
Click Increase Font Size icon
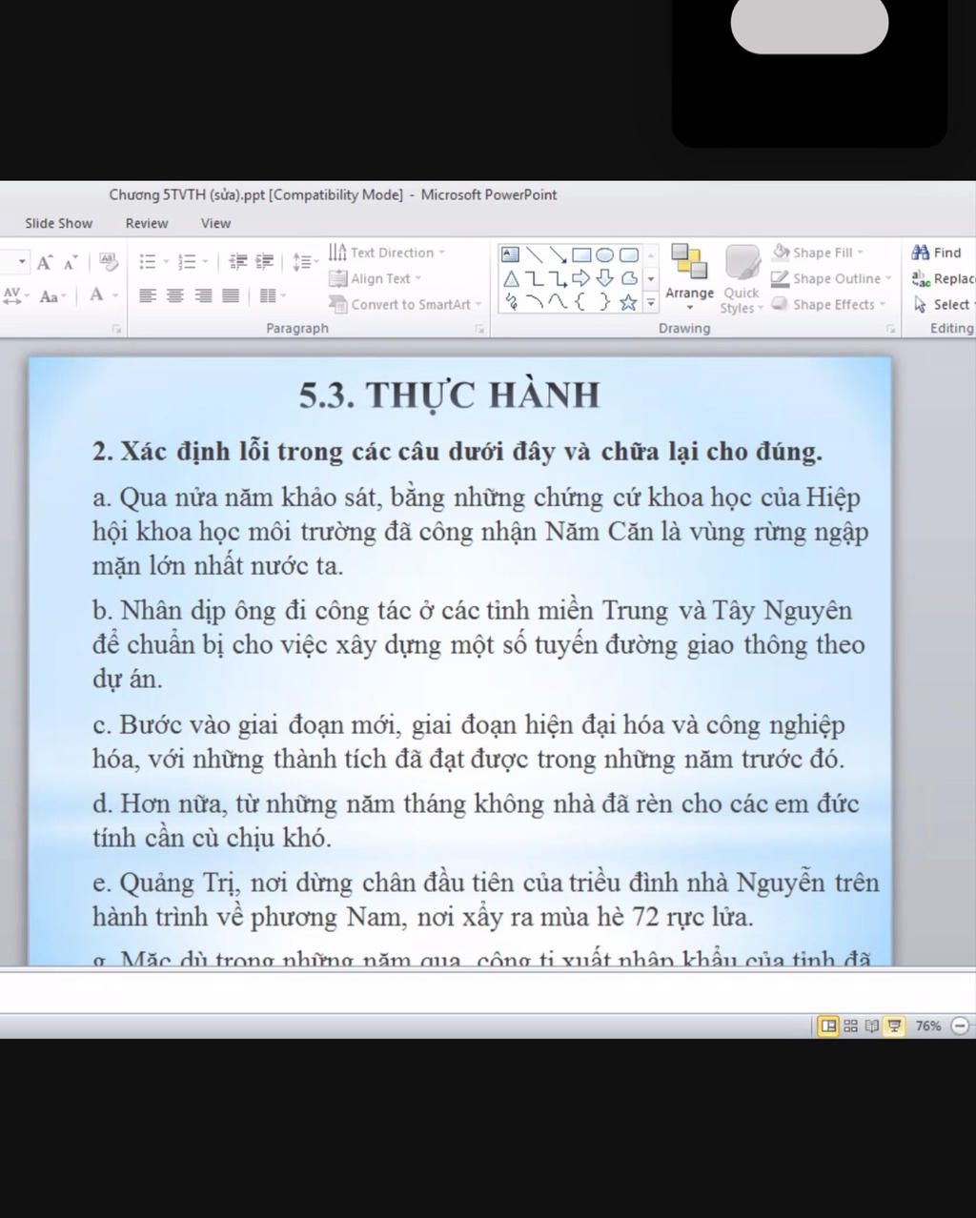44,262
